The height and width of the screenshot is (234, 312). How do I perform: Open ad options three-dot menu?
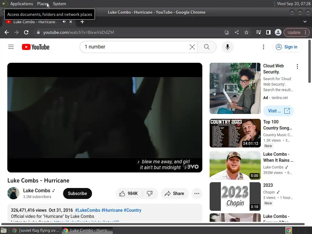coord(297,66)
